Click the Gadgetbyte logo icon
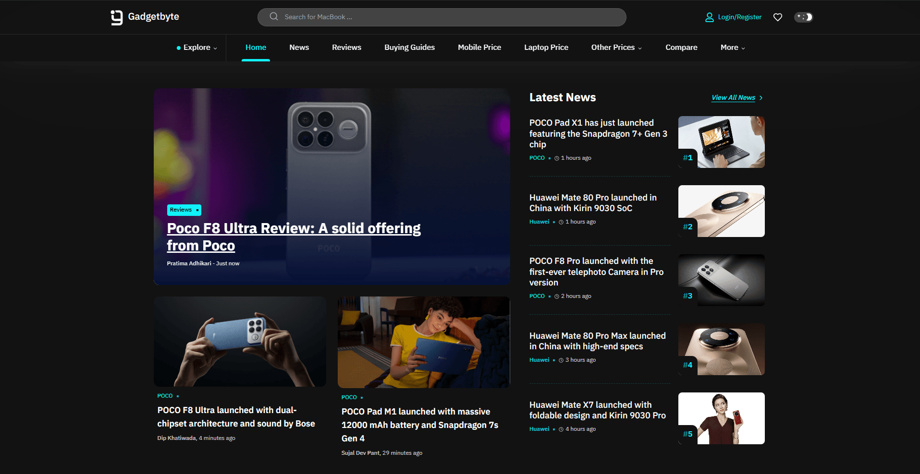 pos(117,17)
